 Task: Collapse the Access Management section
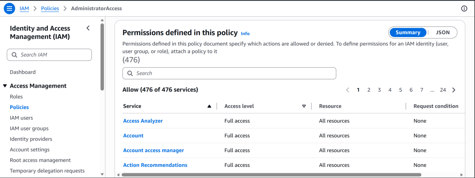5,86
